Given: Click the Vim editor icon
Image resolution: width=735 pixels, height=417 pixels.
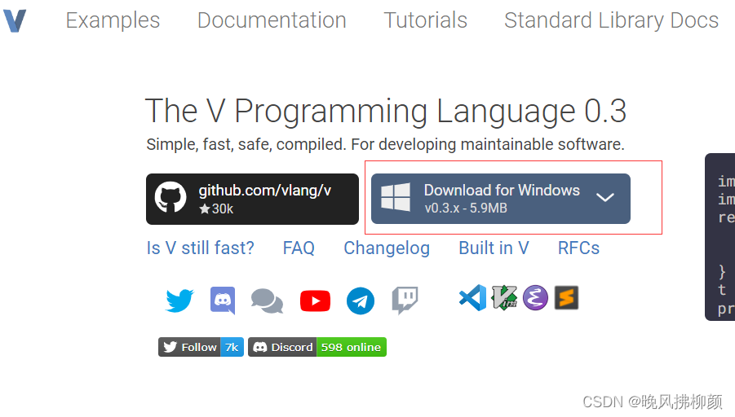Looking at the screenshot, I should click(504, 297).
